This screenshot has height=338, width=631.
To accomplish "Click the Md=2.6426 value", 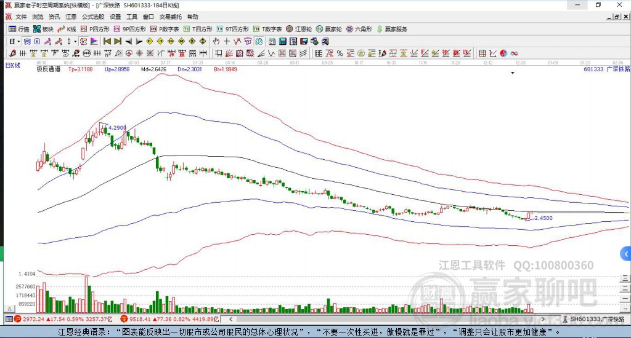I will pos(153,69).
